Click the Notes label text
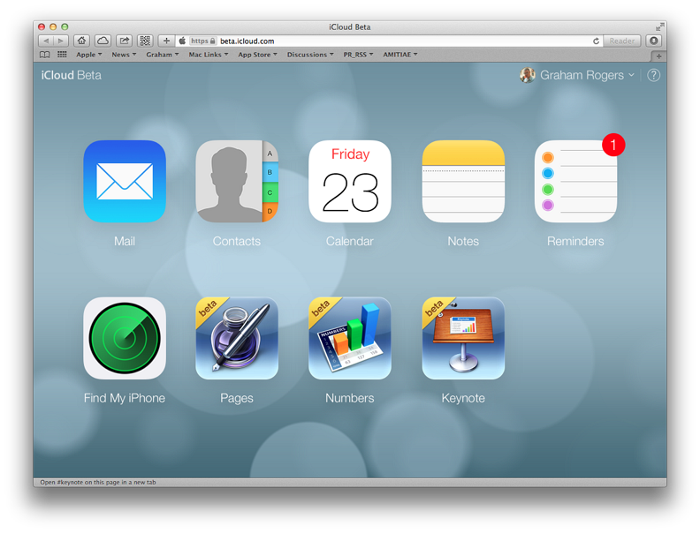The image size is (700, 533). (x=463, y=241)
